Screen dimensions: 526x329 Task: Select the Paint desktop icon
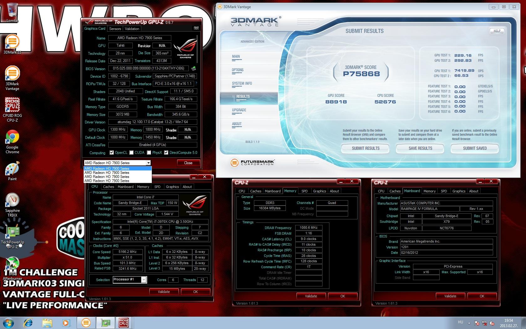[12, 171]
